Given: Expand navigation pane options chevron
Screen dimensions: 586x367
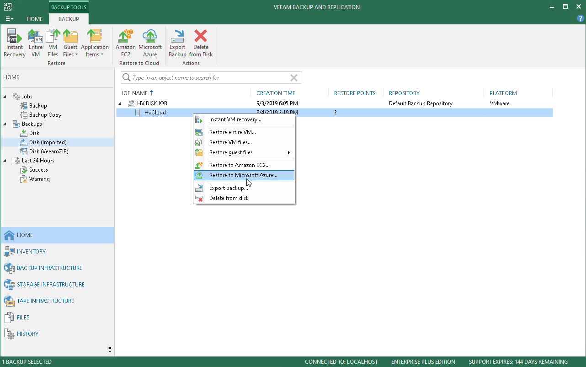Looking at the screenshot, I should (110, 350).
